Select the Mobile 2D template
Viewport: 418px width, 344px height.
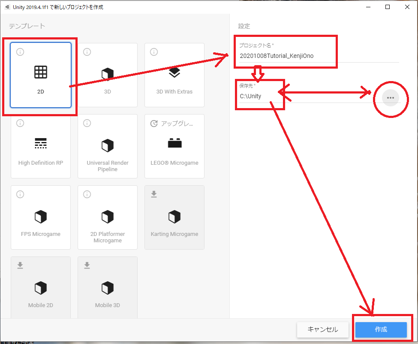tap(41, 287)
